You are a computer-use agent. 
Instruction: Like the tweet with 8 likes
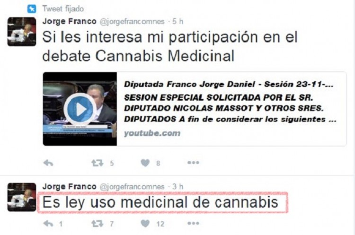click(145, 163)
